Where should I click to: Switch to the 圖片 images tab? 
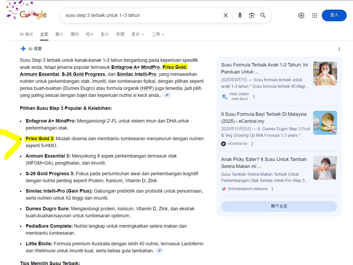59,35
